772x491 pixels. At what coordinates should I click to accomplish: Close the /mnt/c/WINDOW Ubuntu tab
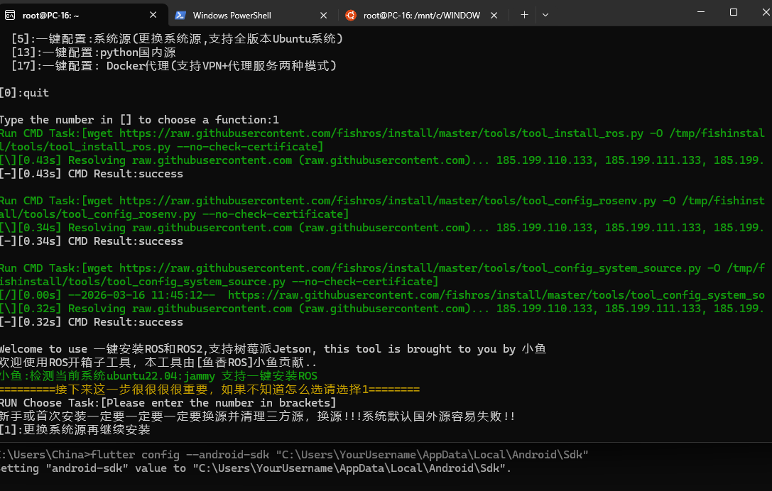494,15
